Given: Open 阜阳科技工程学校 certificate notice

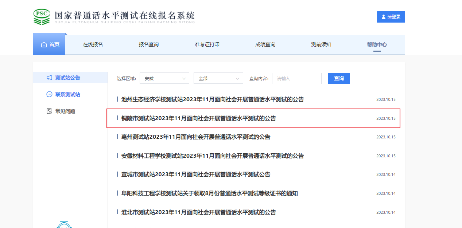Looking at the screenshot, I should pos(209,193).
